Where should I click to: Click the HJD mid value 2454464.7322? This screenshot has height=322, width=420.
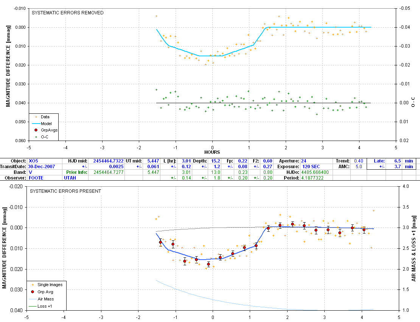coord(108,161)
